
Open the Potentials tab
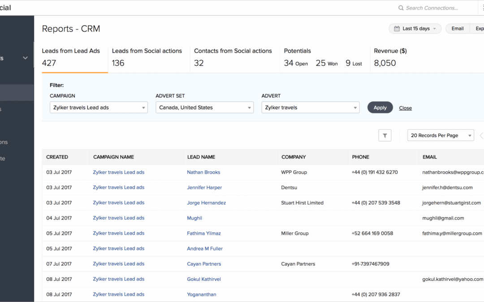323,57
